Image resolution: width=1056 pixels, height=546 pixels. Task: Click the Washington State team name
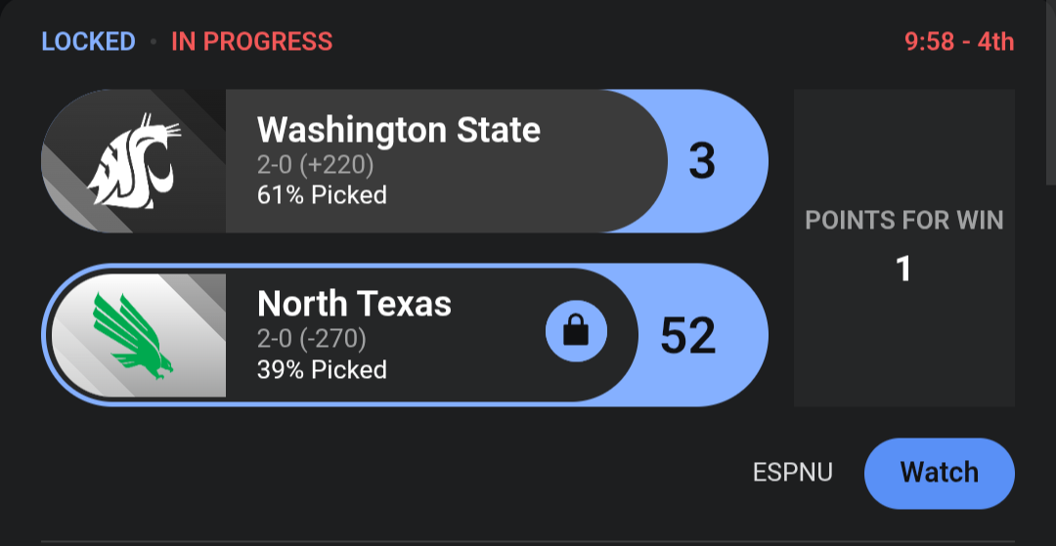coord(399,130)
